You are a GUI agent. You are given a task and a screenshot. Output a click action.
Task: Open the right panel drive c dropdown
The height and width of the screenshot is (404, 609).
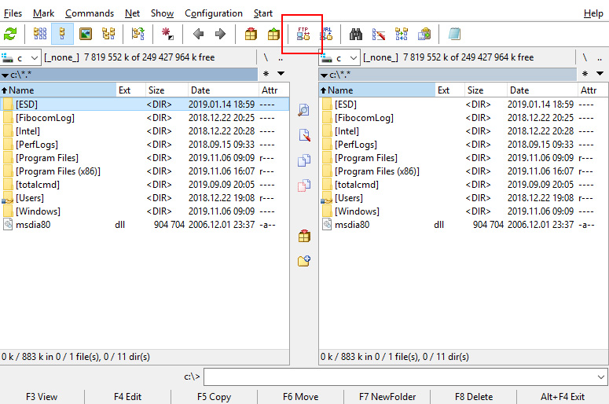pos(339,58)
